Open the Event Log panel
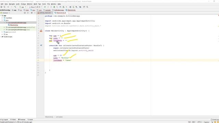Image resolution: width=219 pixels, height=123 pixels. pyautogui.click(x=215, y=120)
